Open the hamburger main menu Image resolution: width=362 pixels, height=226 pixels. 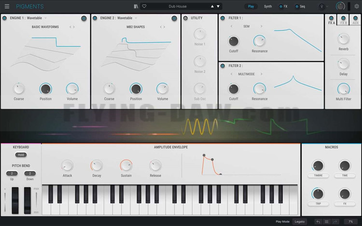(x=7, y=6)
